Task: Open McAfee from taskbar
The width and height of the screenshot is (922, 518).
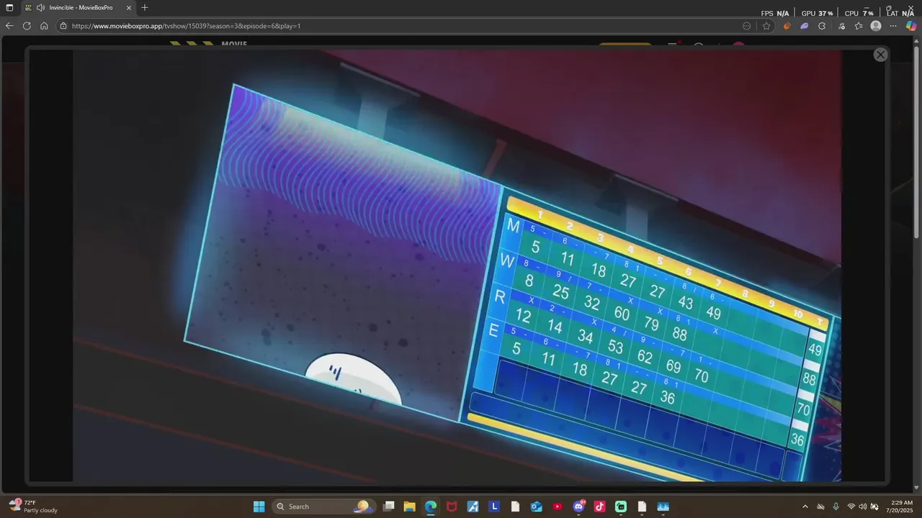Action: (452, 506)
